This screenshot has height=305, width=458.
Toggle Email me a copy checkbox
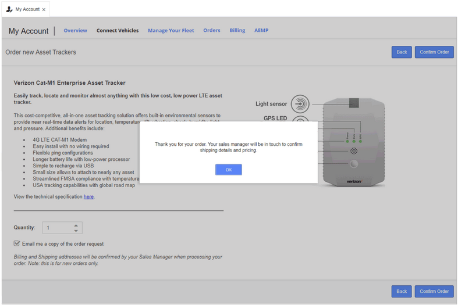pos(17,243)
